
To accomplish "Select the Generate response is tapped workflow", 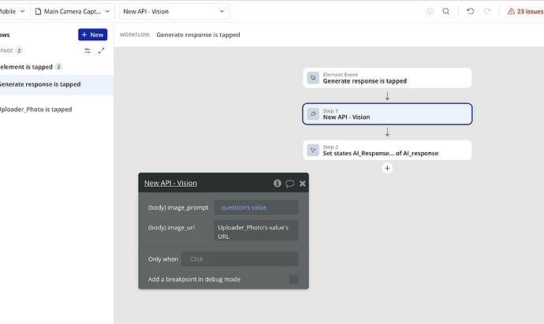I will (x=39, y=84).
